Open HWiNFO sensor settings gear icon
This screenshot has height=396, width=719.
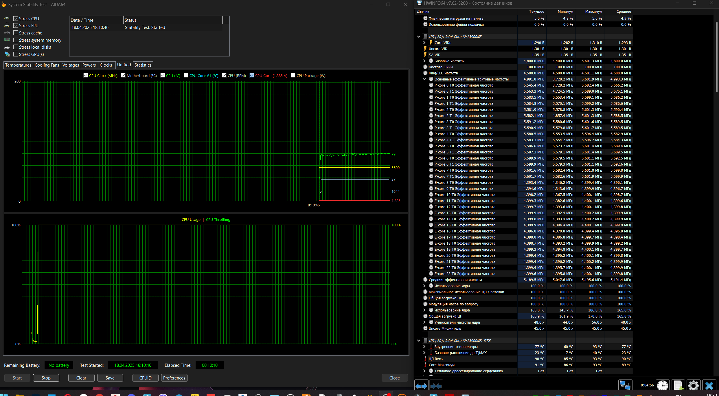coord(693,385)
